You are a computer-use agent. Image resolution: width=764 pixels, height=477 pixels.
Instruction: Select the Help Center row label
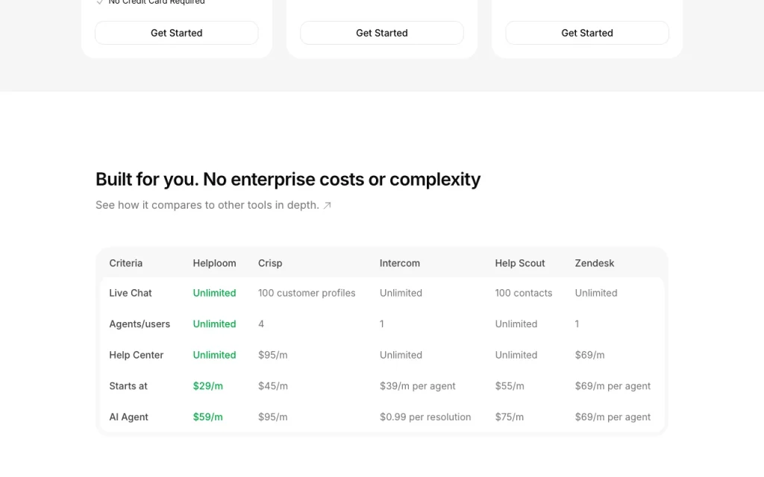click(136, 355)
